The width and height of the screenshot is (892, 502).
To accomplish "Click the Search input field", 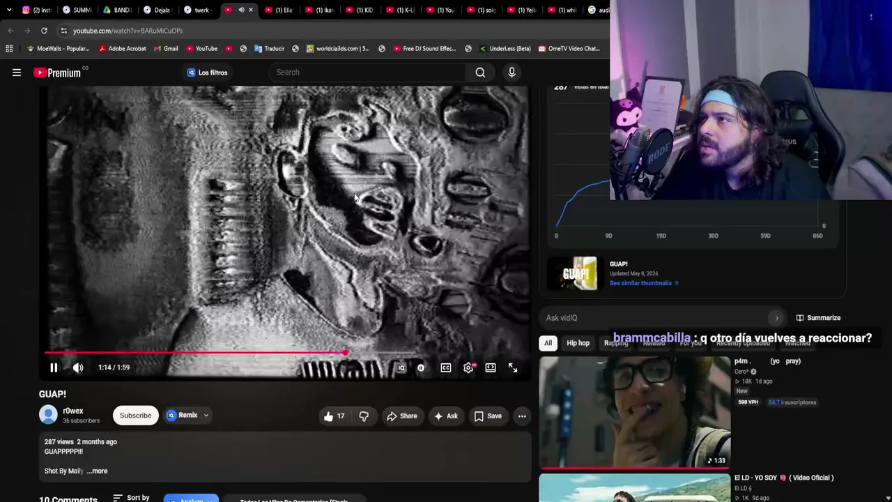I will pyautogui.click(x=367, y=73).
